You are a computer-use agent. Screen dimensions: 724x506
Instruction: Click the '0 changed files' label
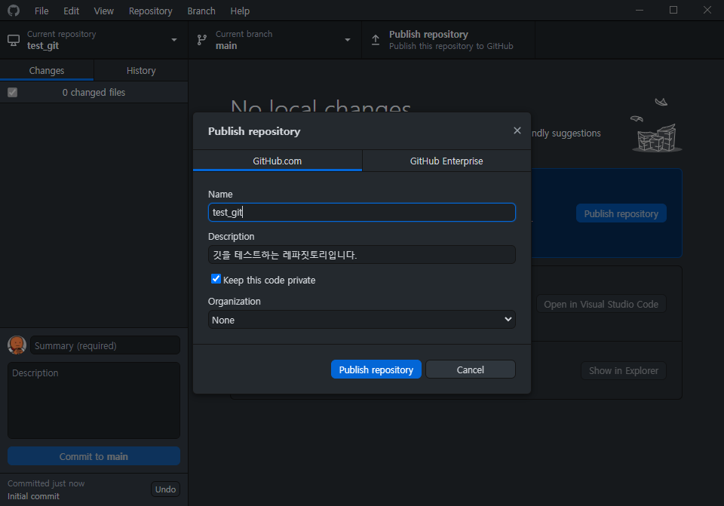(x=94, y=92)
